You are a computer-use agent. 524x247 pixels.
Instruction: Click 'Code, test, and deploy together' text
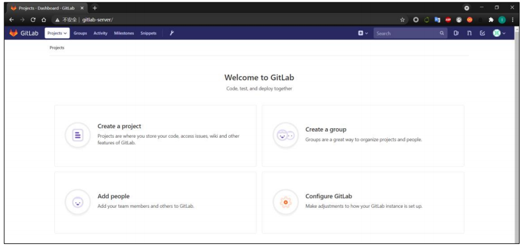point(259,89)
